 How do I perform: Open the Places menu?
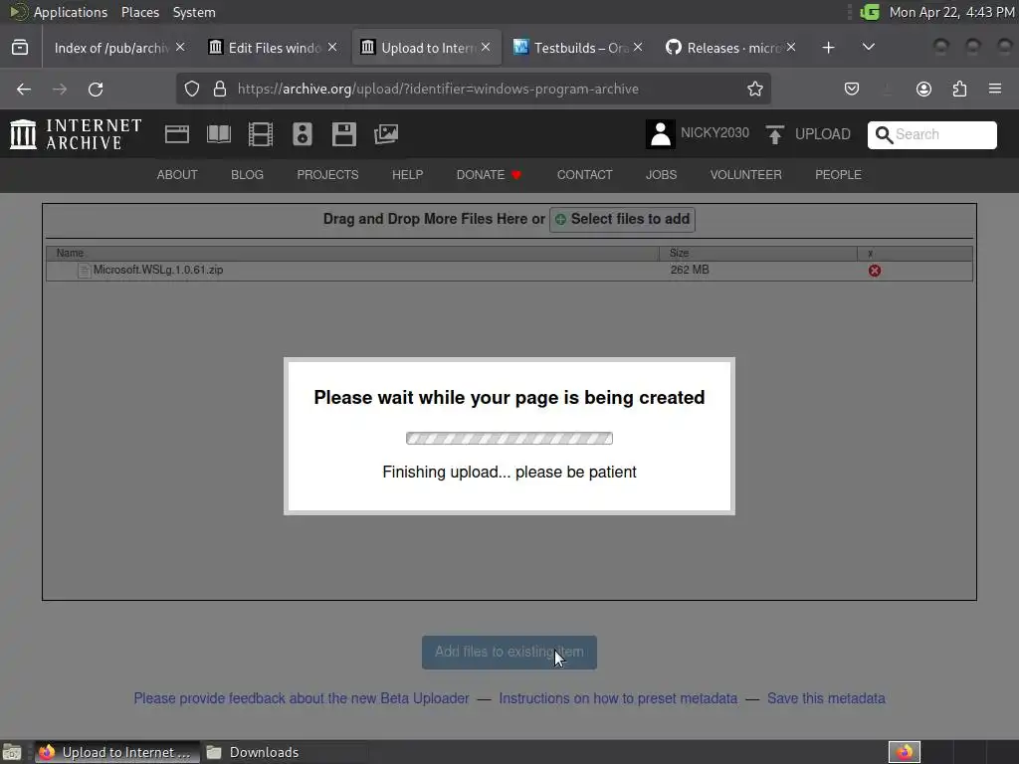[x=140, y=12]
